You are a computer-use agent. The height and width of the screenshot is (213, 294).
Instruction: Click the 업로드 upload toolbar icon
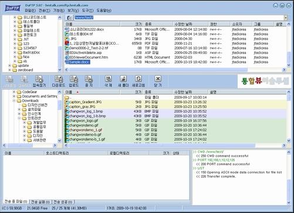(x=74, y=81)
